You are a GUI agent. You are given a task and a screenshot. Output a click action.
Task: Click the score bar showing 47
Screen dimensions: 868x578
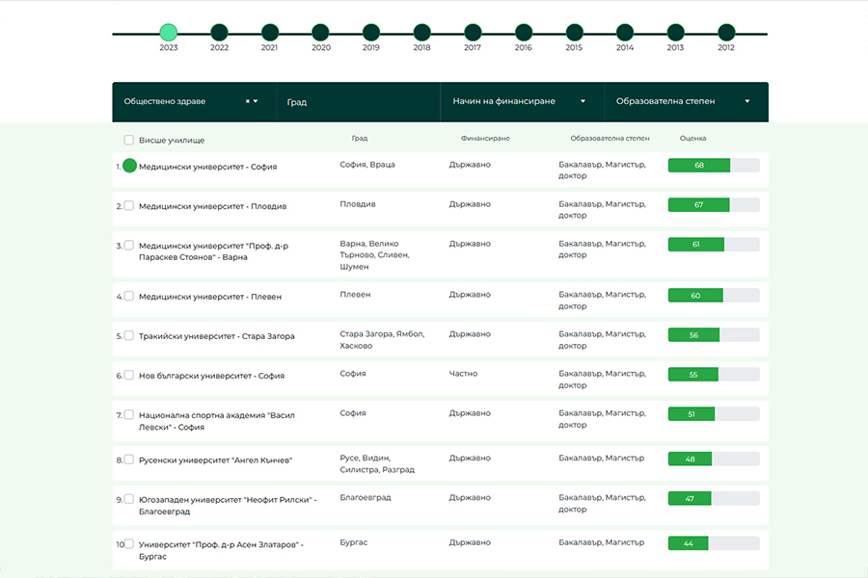tap(714, 498)
